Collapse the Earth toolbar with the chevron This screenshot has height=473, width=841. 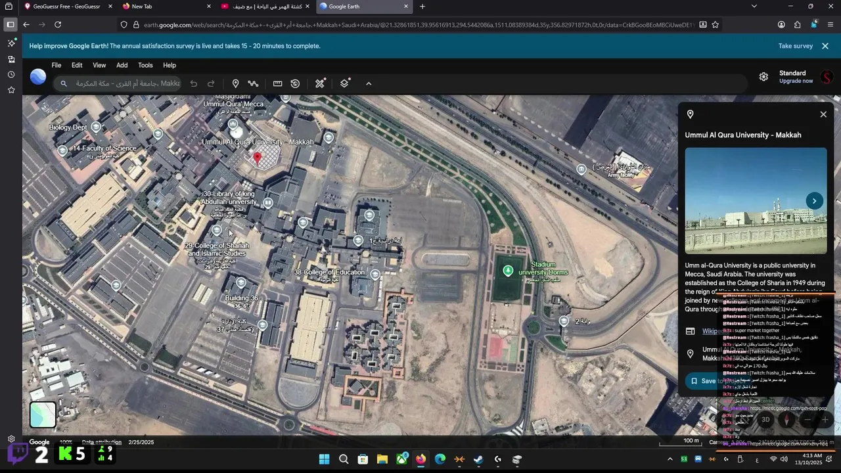coord(369,83)
